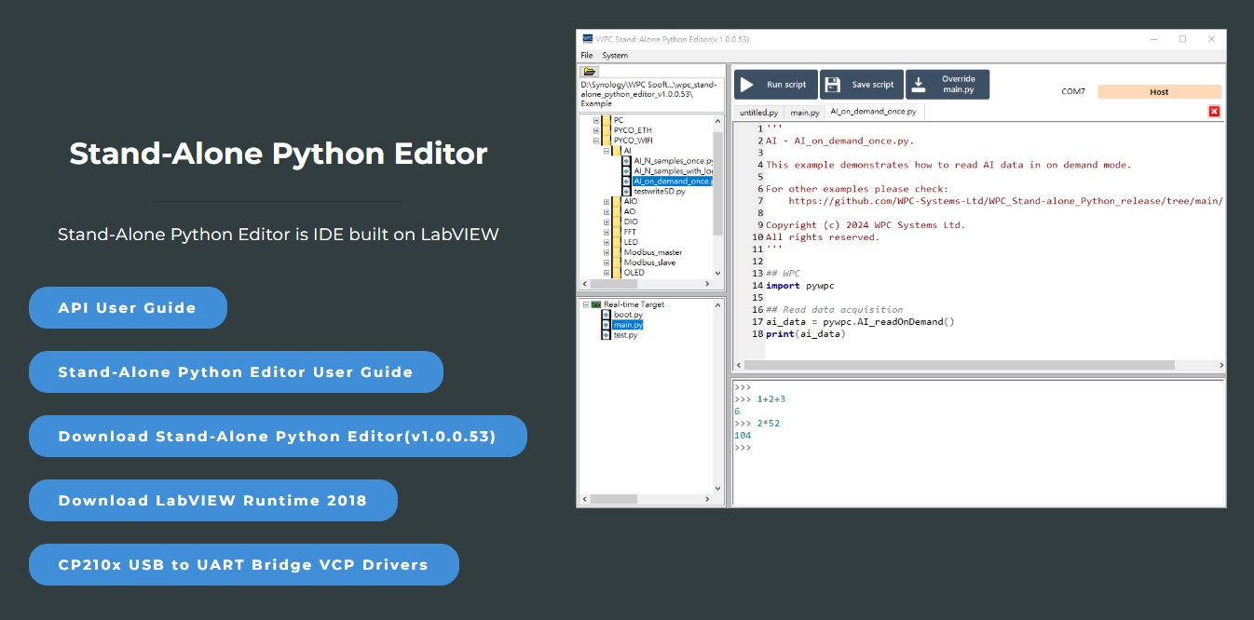1254x620 pixels.
Task: Close AI_on_demand_once.py with the red X icon
Action: click(x=1214, y=111)
